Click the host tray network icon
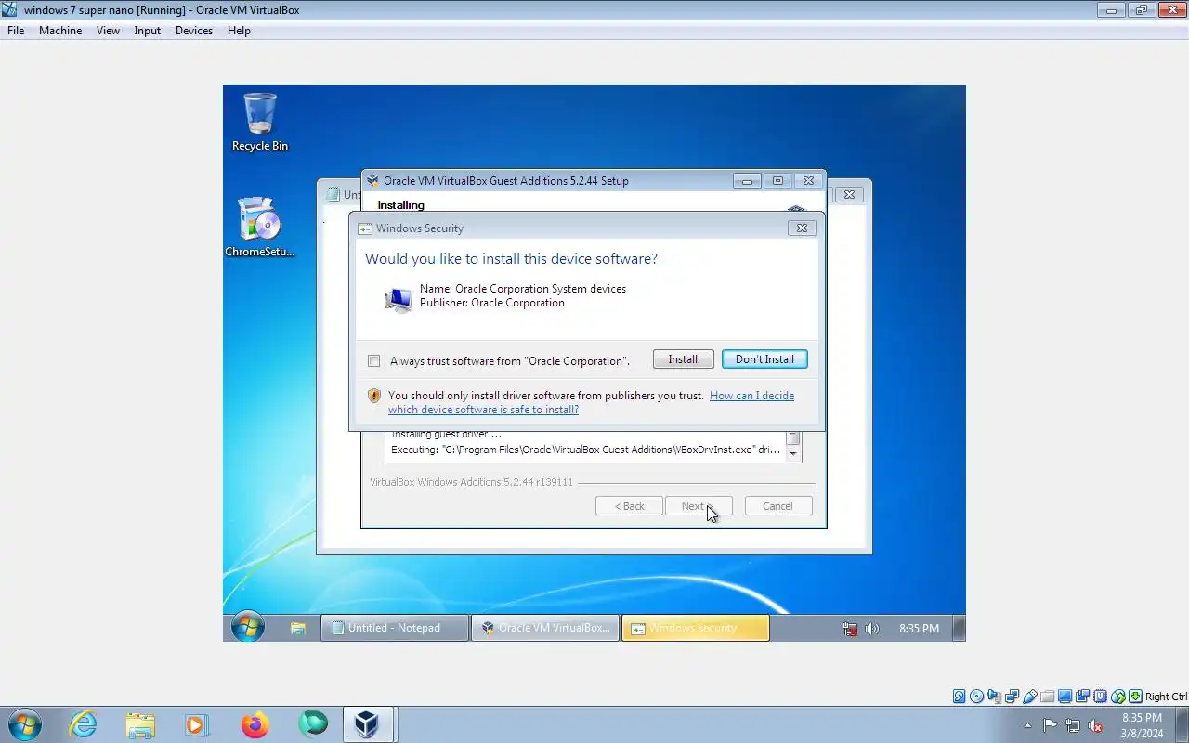The height and width of the screenshot is (743, 1189). (1073, 725)
